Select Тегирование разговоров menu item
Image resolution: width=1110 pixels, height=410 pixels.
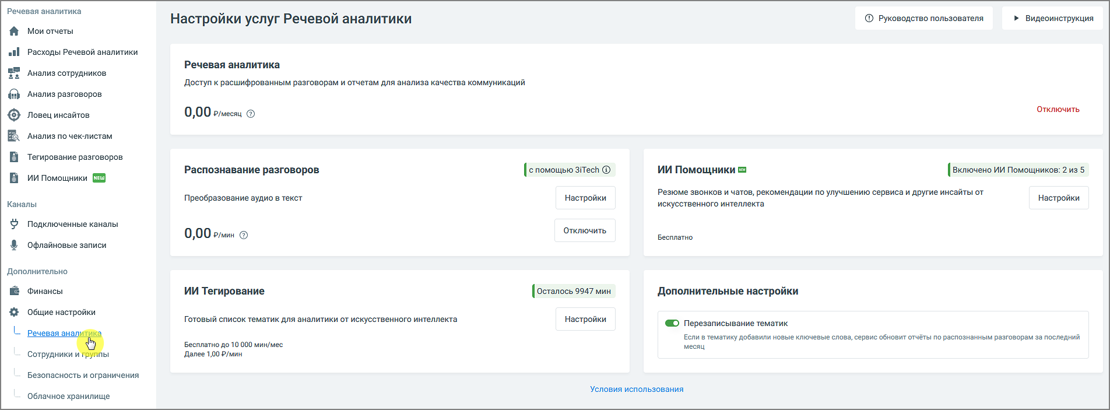click(x=75, y=157)
